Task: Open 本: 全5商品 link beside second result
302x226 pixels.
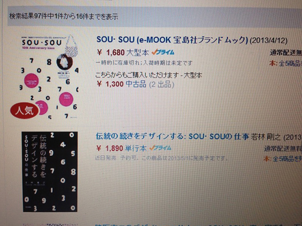Action: pyautogui.click(x=283, y=159)
